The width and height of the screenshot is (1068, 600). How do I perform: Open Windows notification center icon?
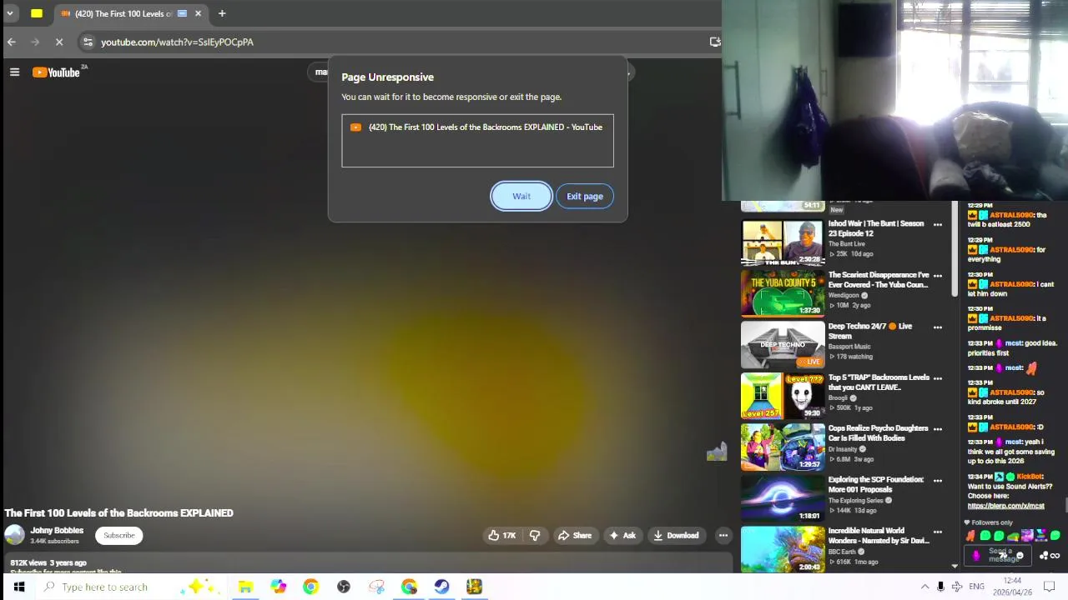pos(1050,587)
